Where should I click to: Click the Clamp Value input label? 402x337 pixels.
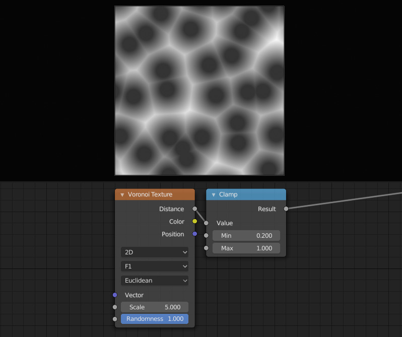click(x=225, y=223)
